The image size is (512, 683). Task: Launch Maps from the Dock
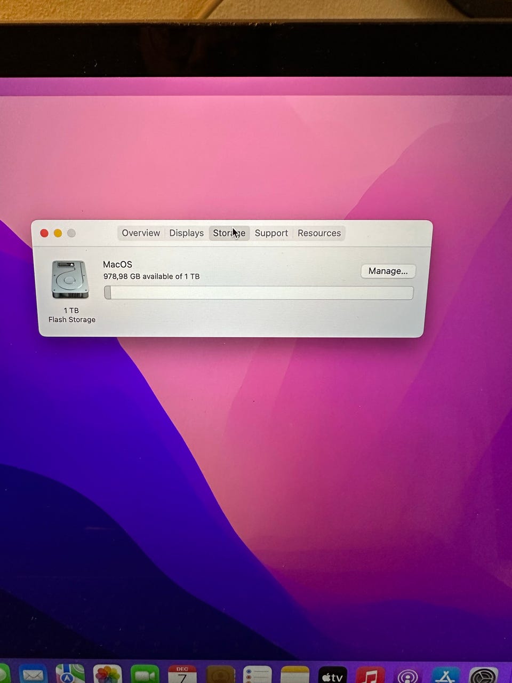70,674
